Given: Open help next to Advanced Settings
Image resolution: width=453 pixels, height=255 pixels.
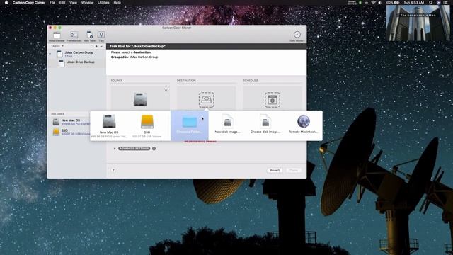Looking at the screenshot, I should (154, 149).
